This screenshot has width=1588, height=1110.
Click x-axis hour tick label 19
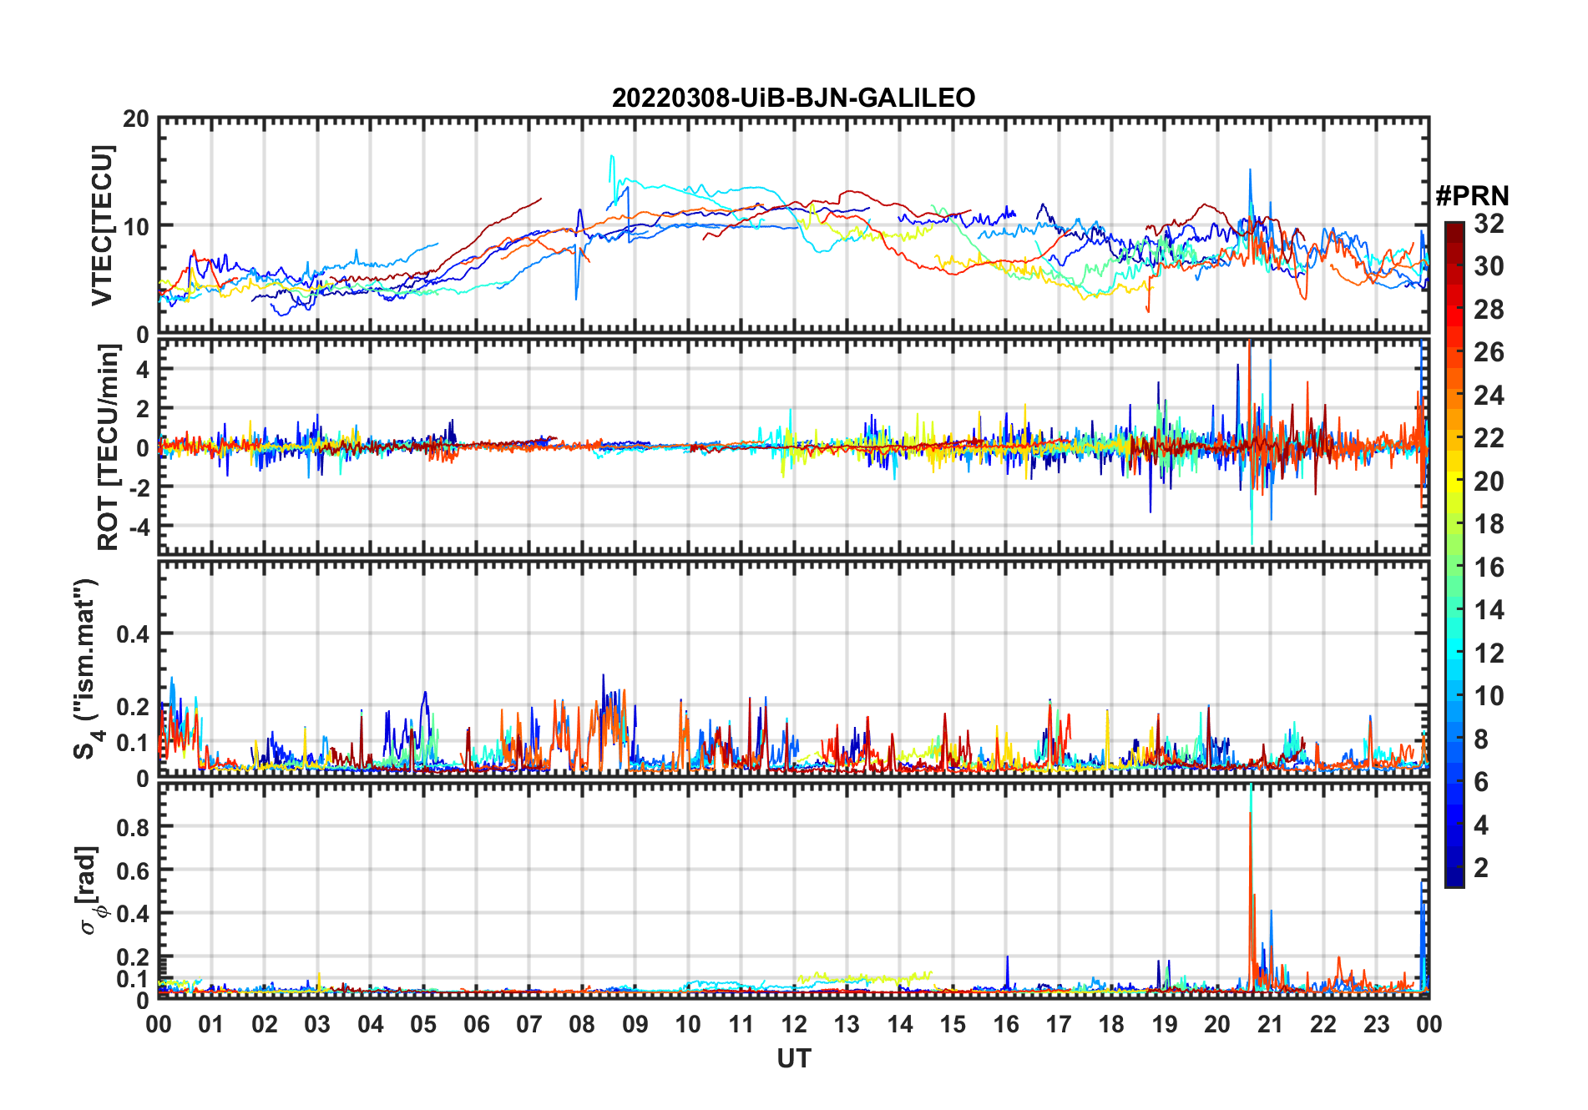(x=1165, y=1024)
